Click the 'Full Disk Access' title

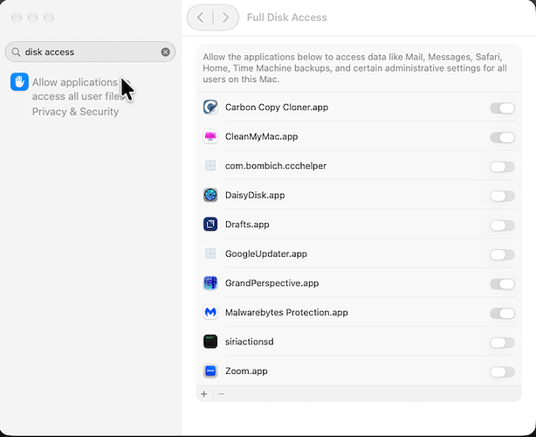(x=287, y=17)
